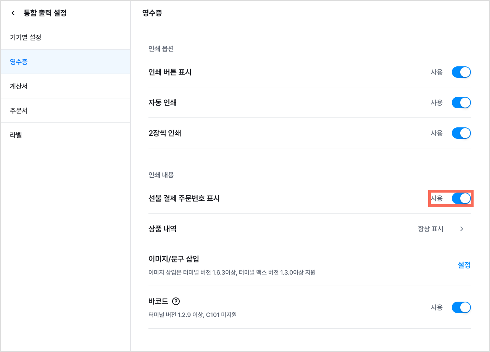The image size is (490, 352).
Task: Select 기기별 설정 in the sidebar
Action: pyautogui.click(x=65, y=37)
